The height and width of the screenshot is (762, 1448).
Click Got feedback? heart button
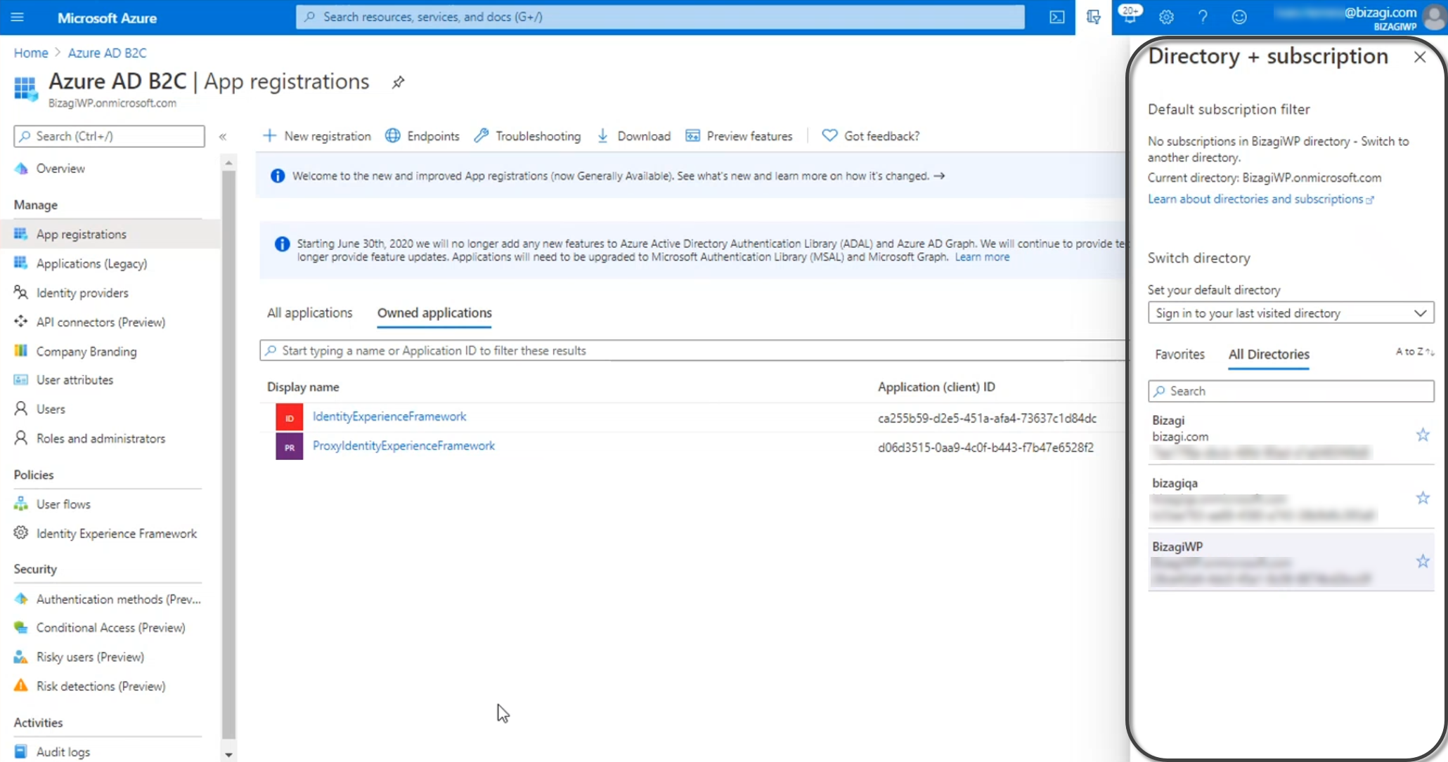point(871,136)
